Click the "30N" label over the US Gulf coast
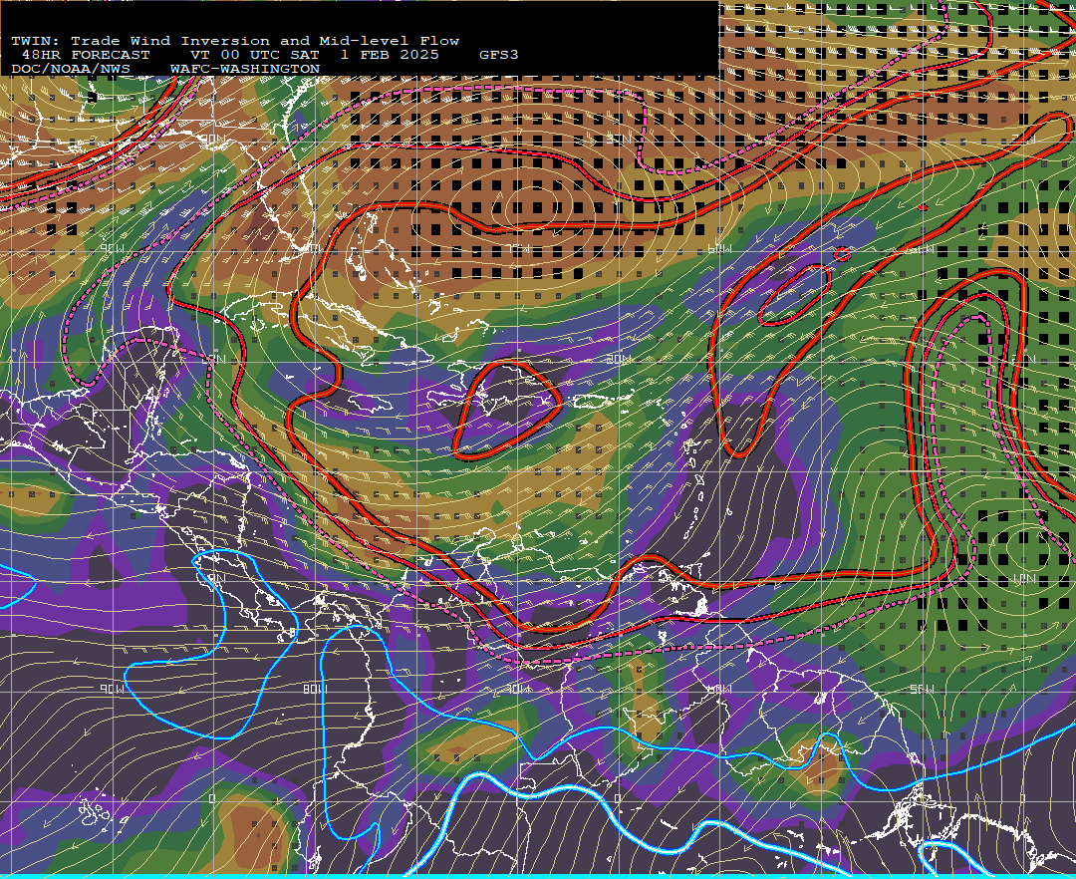 click(213, 140)
